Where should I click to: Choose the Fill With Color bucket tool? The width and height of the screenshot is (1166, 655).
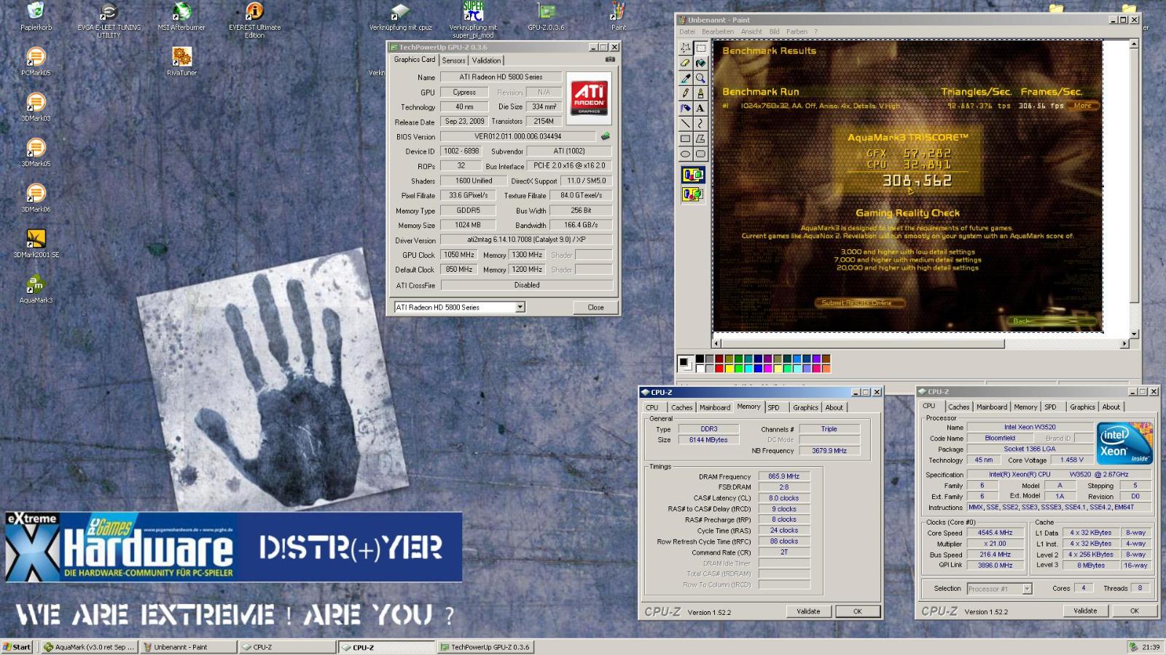[x=700, y=63]
